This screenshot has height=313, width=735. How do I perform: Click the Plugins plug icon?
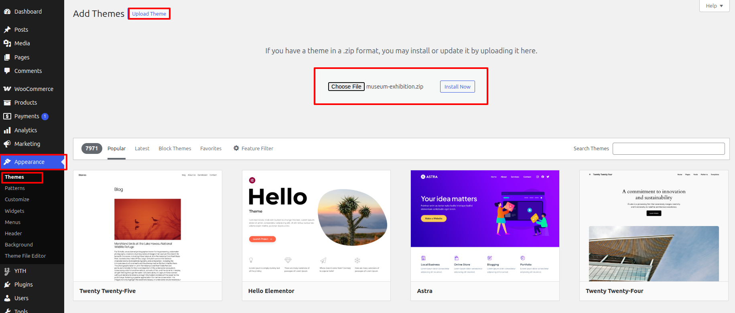[7, 285]
